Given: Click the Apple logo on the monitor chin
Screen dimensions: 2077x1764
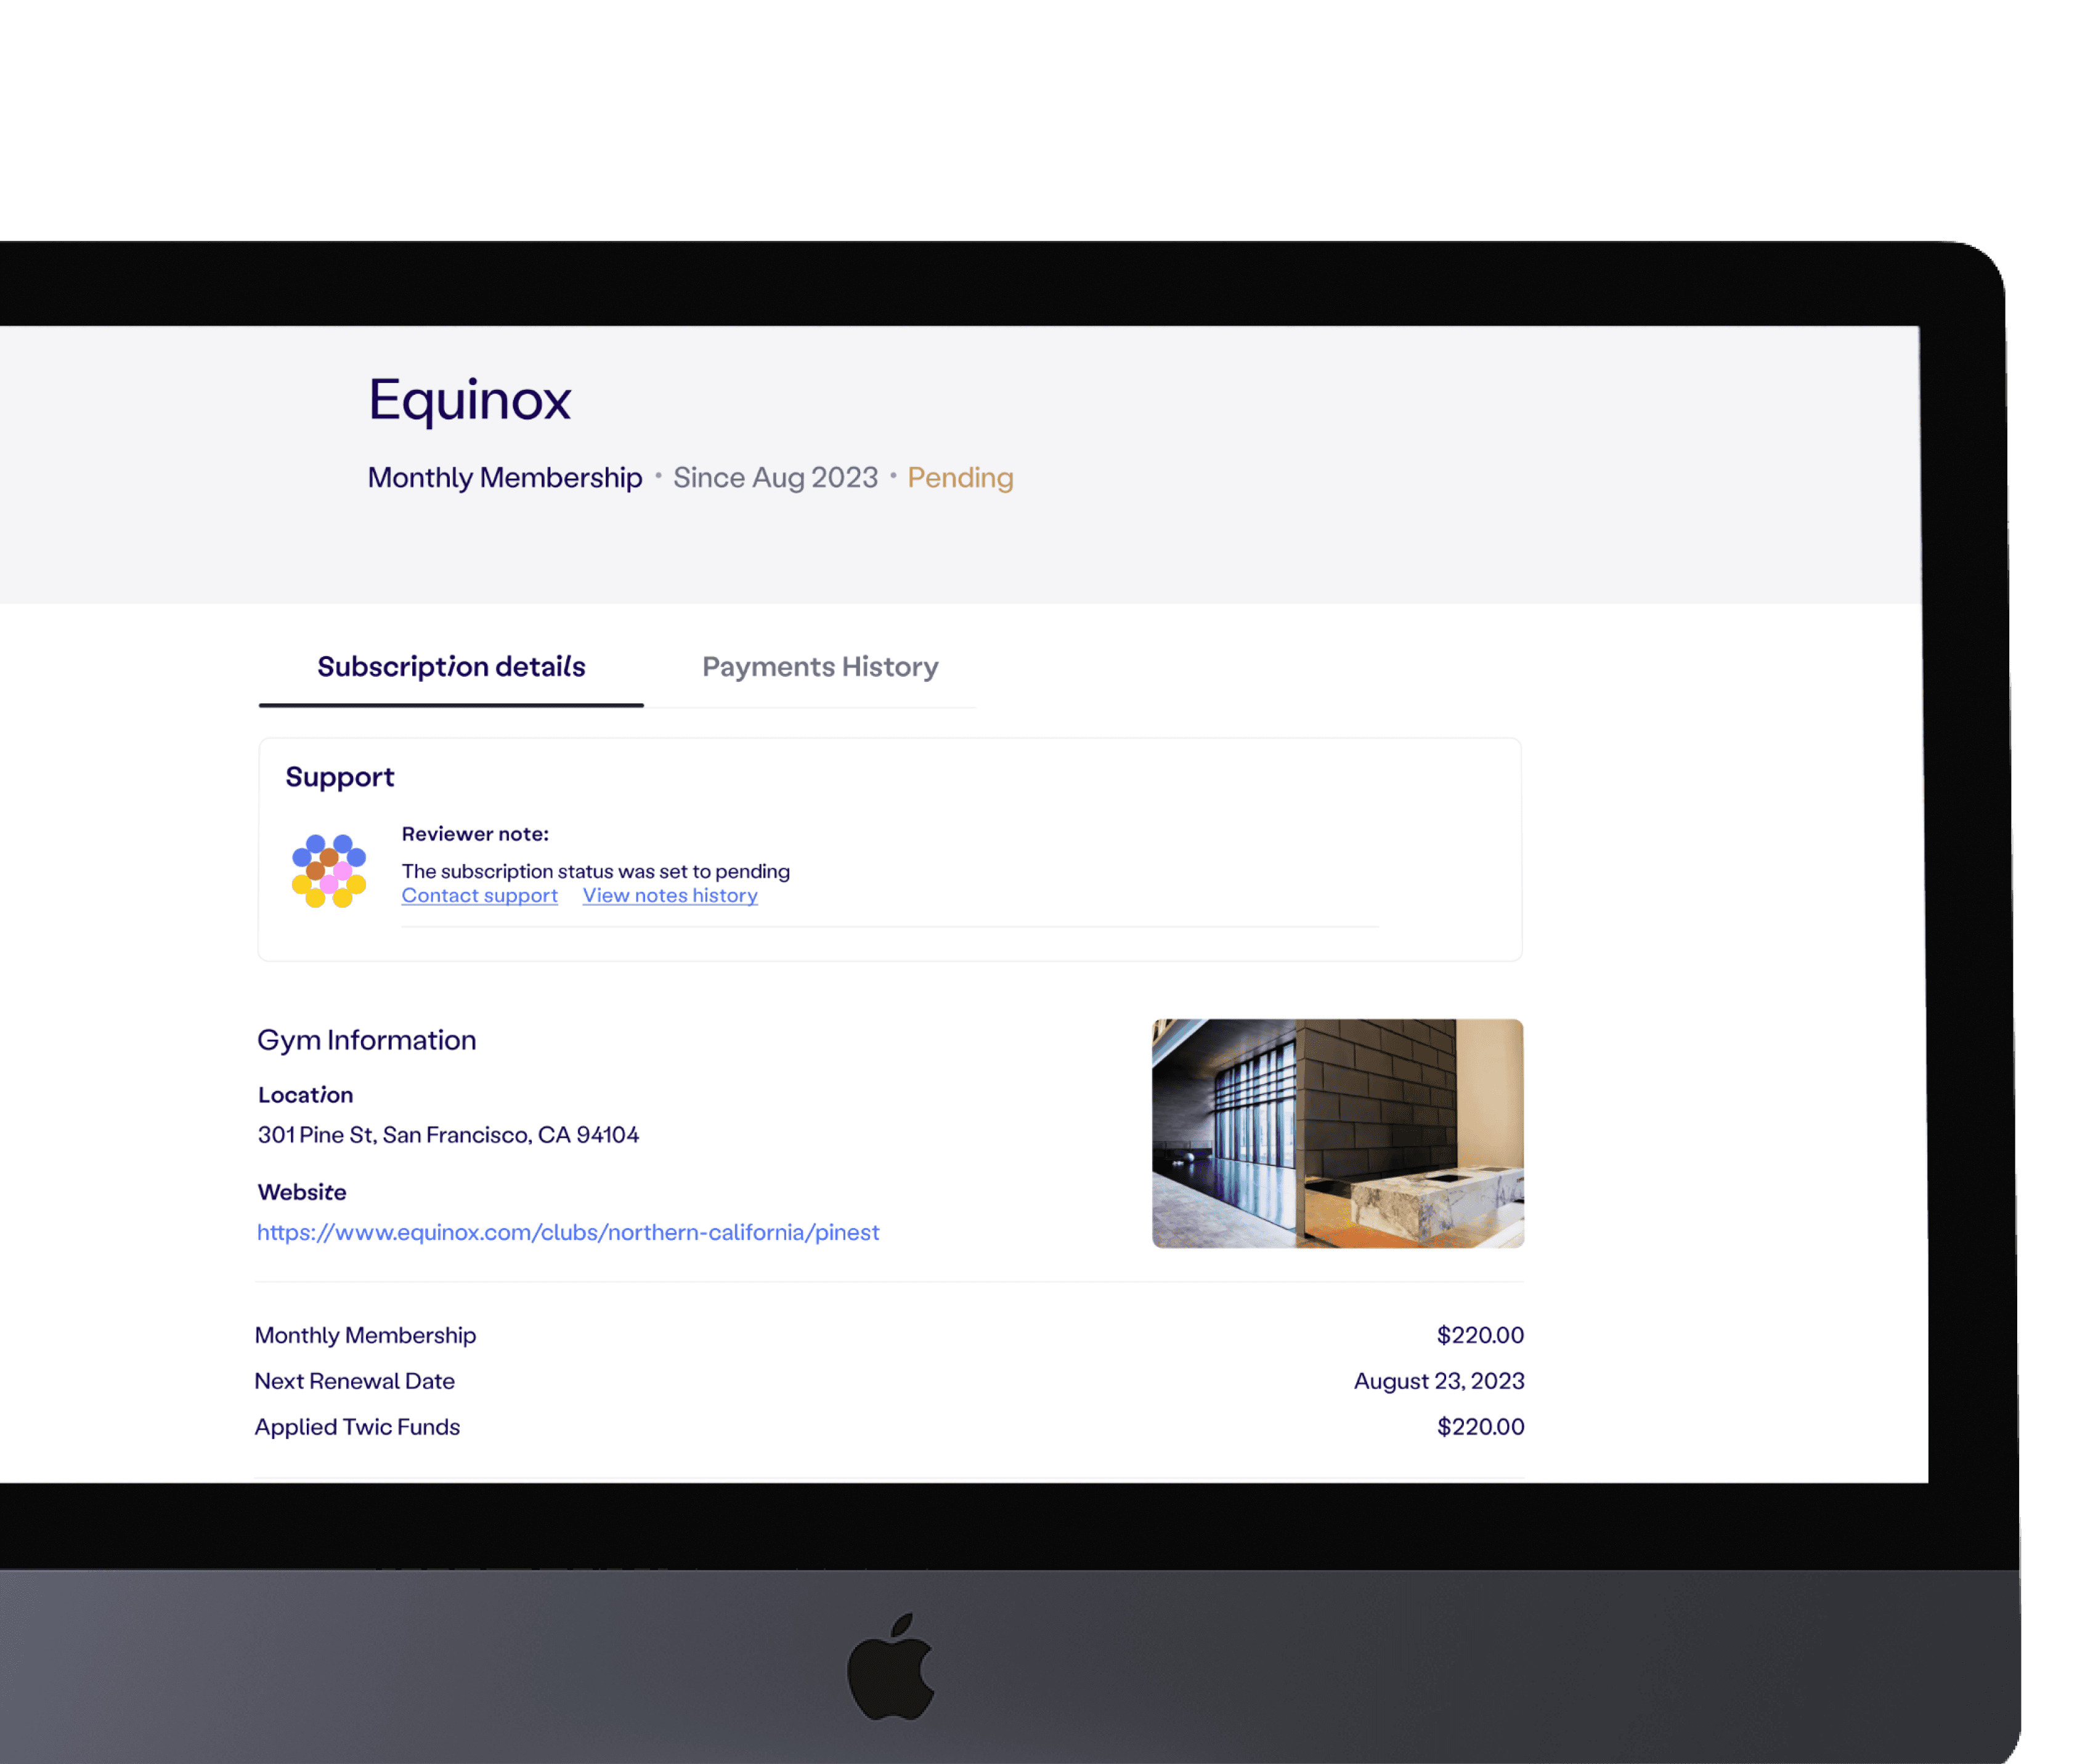Looking at the screenshot, I should point(890,1668).
